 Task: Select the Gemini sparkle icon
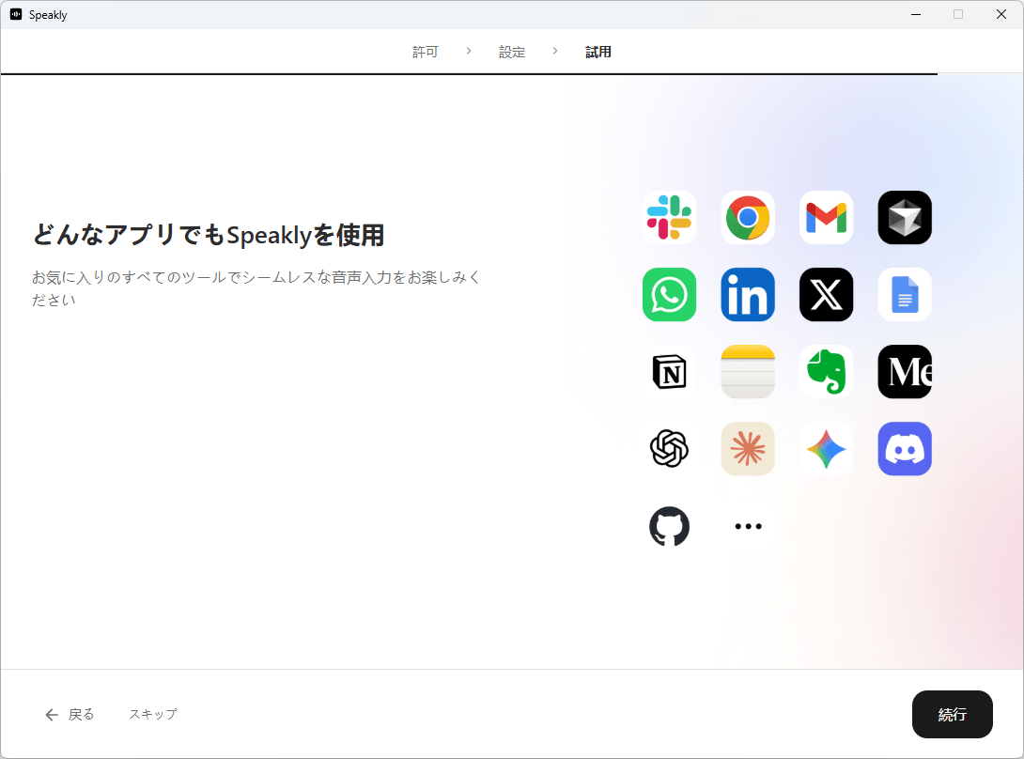click(826, 449)
